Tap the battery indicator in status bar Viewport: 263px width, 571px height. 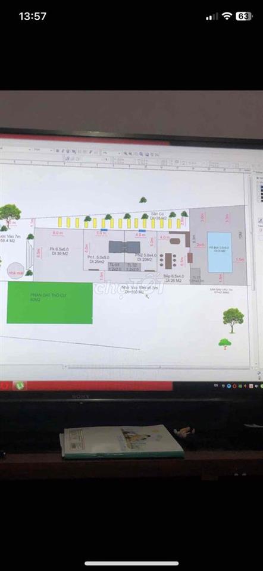tap(244, 16)
